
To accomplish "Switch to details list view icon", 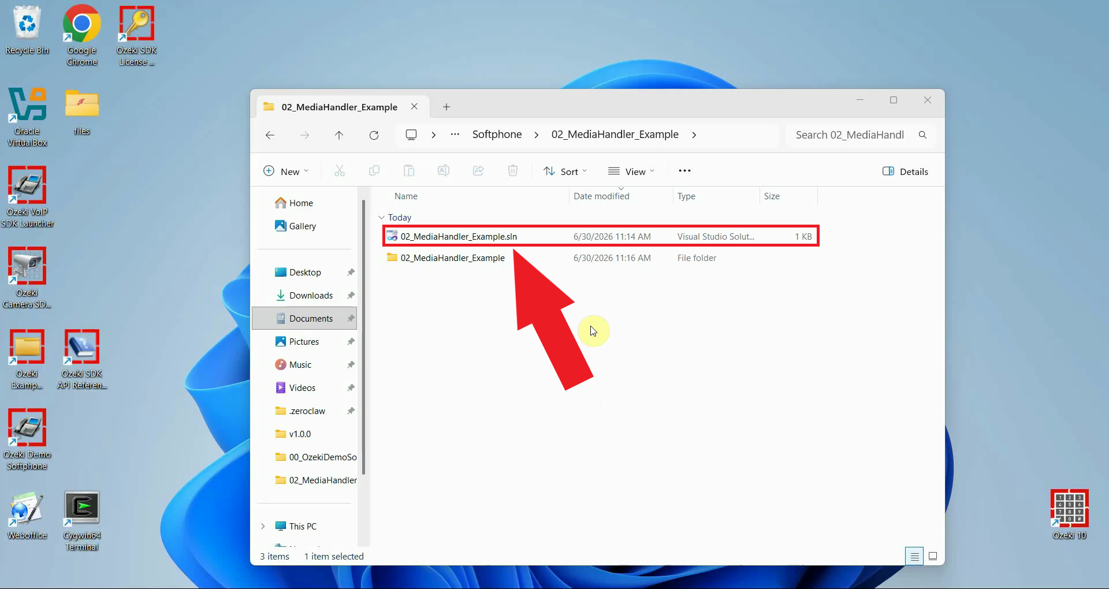I will pos(914,557).
